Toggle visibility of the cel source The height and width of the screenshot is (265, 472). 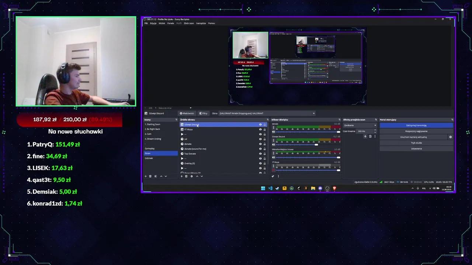click(260, 139)
